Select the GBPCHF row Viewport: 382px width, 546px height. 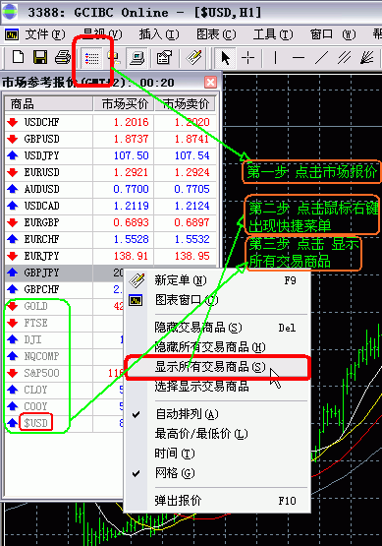click(65, 289)
